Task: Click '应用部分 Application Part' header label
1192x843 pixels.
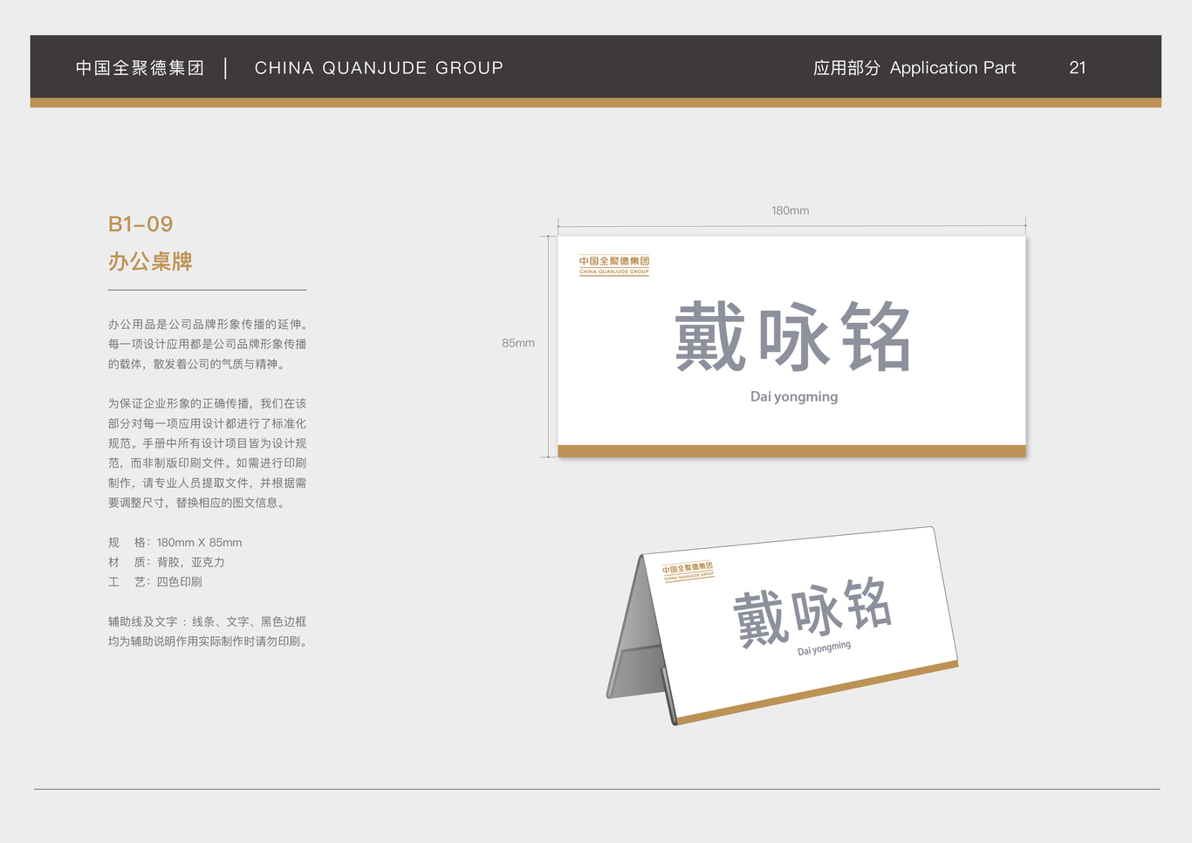Action: pyautogui.click(x=915, y=68)
